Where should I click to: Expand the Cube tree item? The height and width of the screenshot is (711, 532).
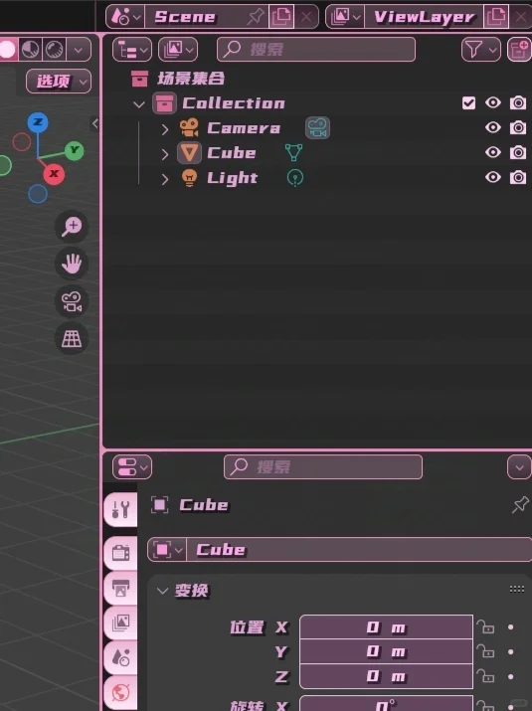pyautogui.click(x=165, y=154)
